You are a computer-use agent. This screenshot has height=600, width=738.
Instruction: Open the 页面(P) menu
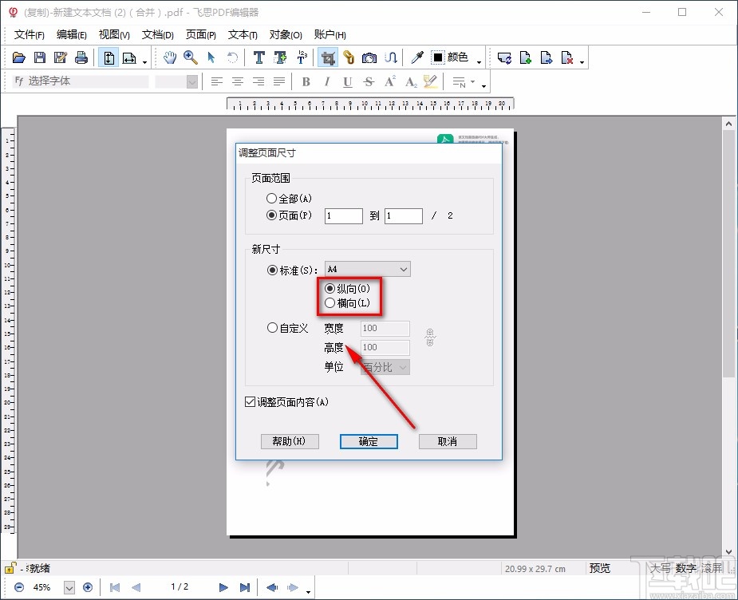click(200, 34)
